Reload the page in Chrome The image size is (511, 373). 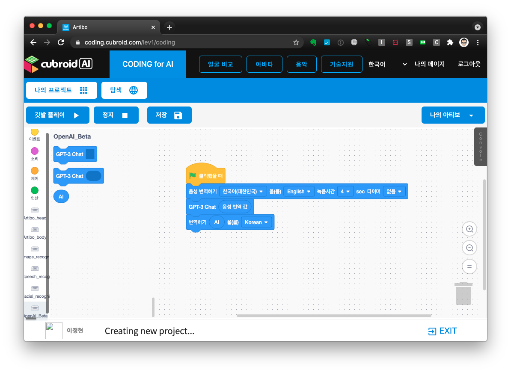(61, 42)
